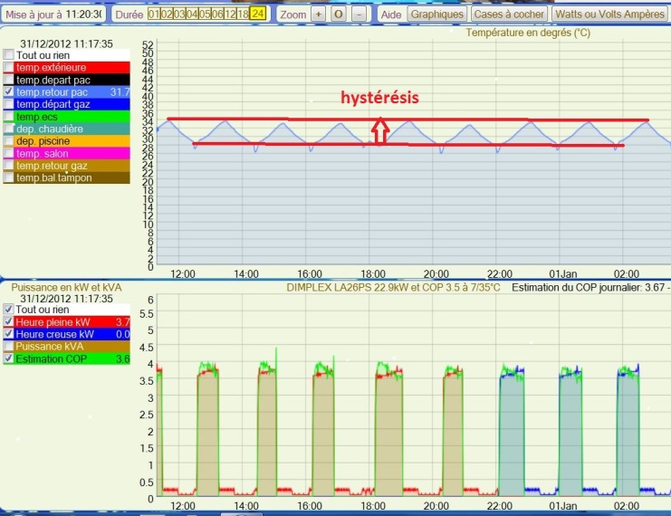
Task: Select the 18 hour duration
Action: pos(244,14)
